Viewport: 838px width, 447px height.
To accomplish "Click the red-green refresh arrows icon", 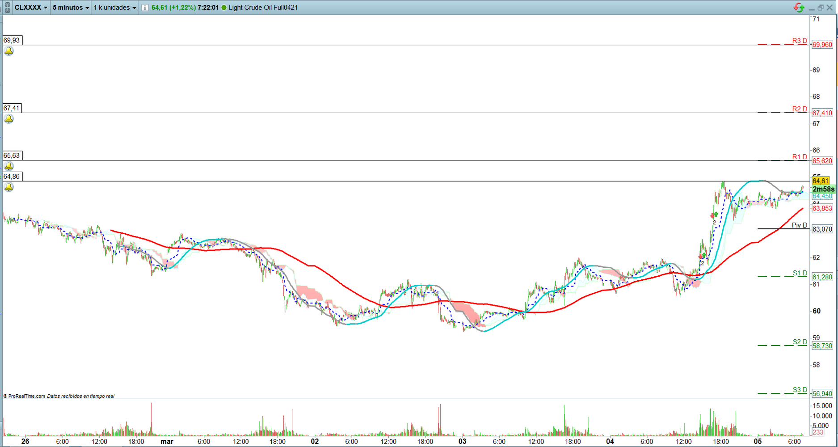I will click(x=799, y=8).
